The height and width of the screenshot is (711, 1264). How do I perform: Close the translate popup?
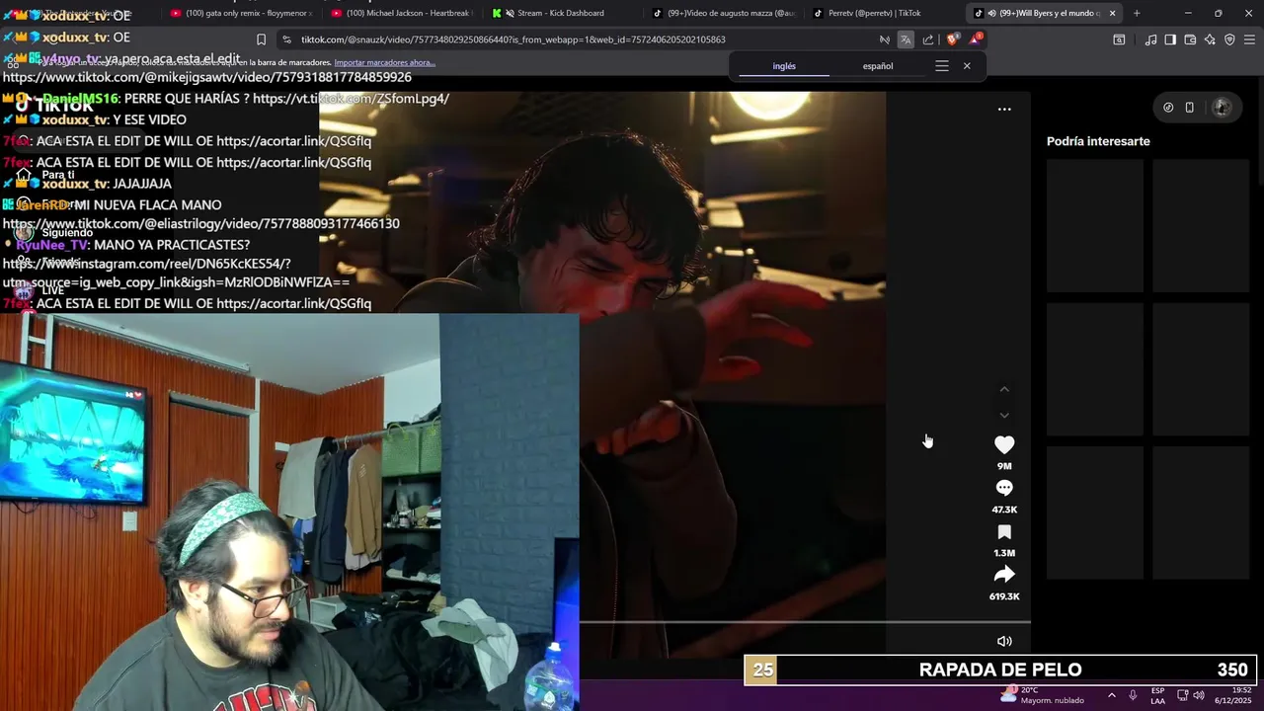pyautogui.click(x=967, y=66)
